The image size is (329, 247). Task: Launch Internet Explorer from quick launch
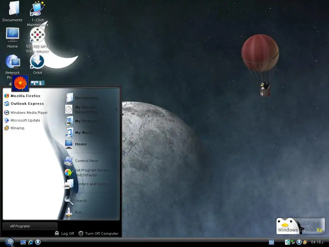(x=31, y=242)
